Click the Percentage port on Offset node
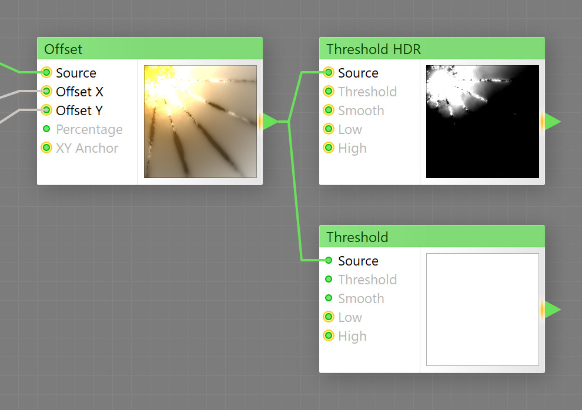This screenshot has height=410, width=582. coord(46,129)
